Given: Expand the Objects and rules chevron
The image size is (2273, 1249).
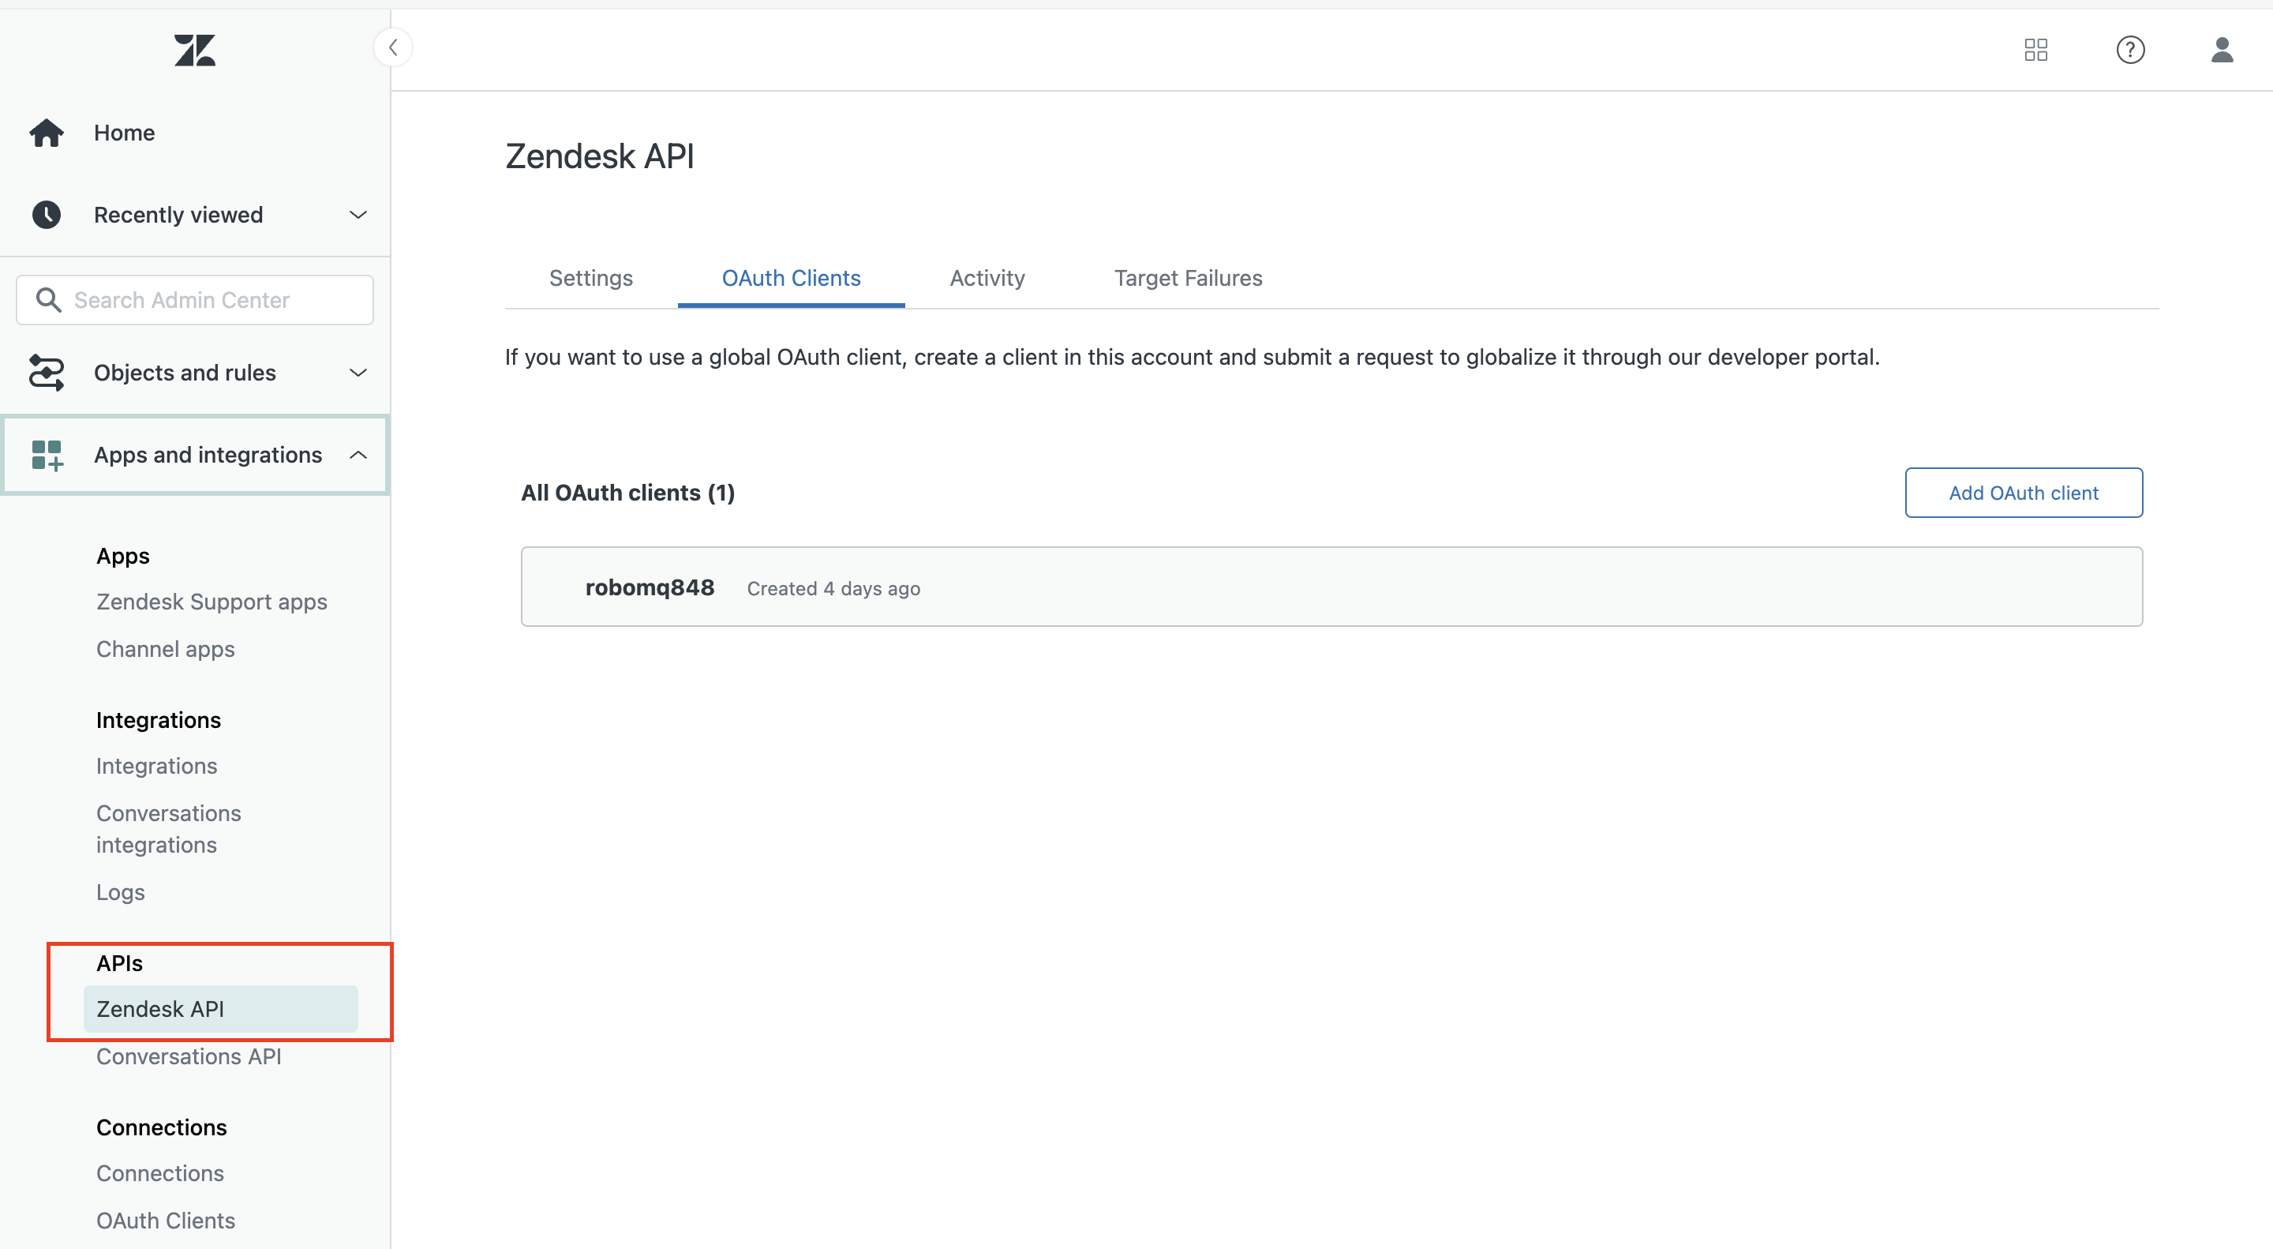Looking at the screenshot, I should tap(358, 373).
